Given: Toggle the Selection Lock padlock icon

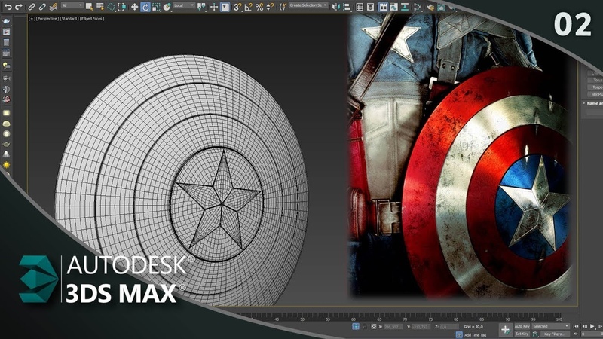Looking at the screenshot, I should tap(365, 327).
